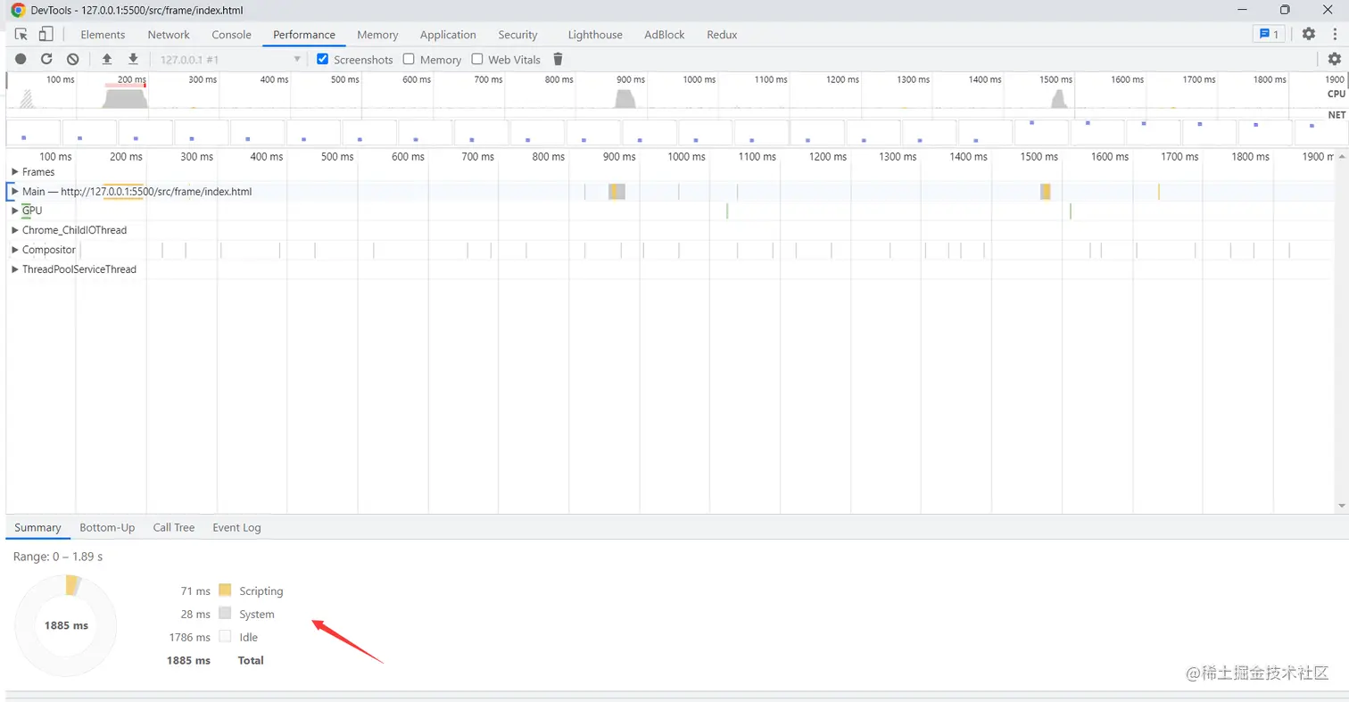Click the inspect element picker icon
Screen dimensions: 1349x702
[x=22, y=34]
